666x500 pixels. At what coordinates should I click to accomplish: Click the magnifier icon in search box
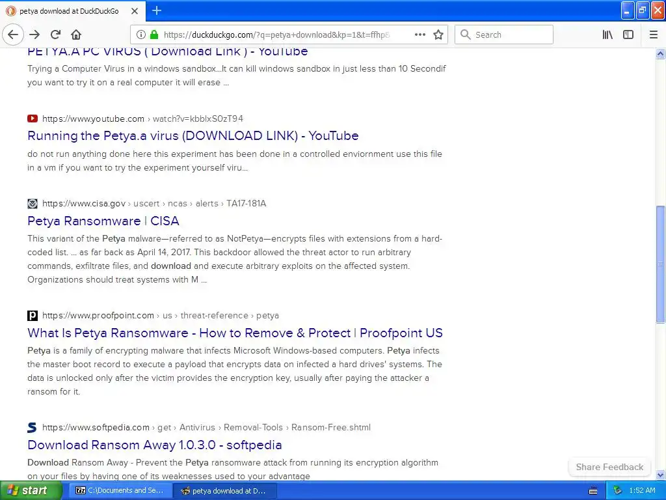(466, 35)
